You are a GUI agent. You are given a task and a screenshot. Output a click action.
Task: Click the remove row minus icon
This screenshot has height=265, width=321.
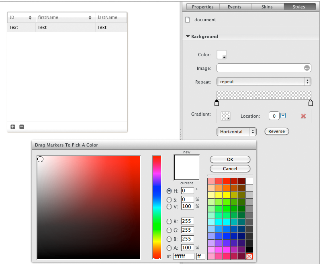tap(22, 127)
